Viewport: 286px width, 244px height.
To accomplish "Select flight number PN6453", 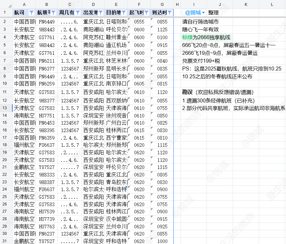I will tap(47, 123).
